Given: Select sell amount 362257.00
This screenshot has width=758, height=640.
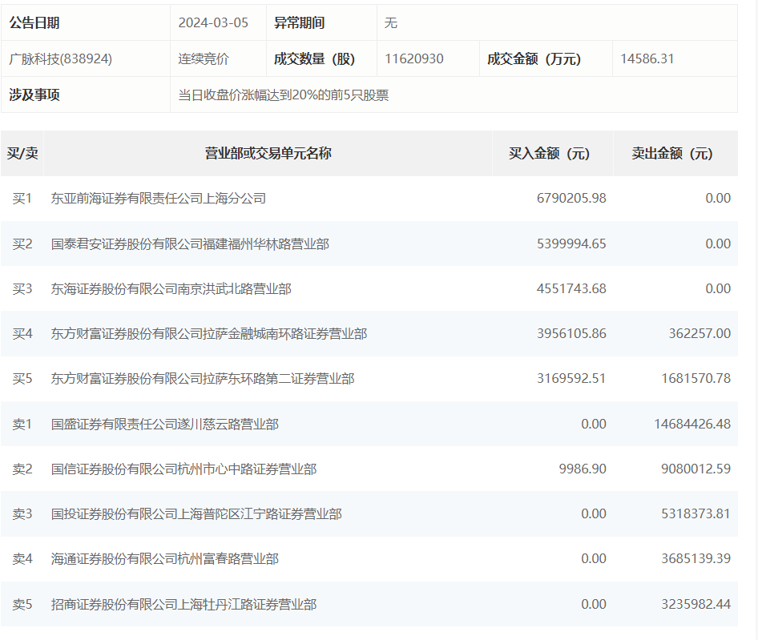Looking at the screenshot, I should click(x=700, y=333).
